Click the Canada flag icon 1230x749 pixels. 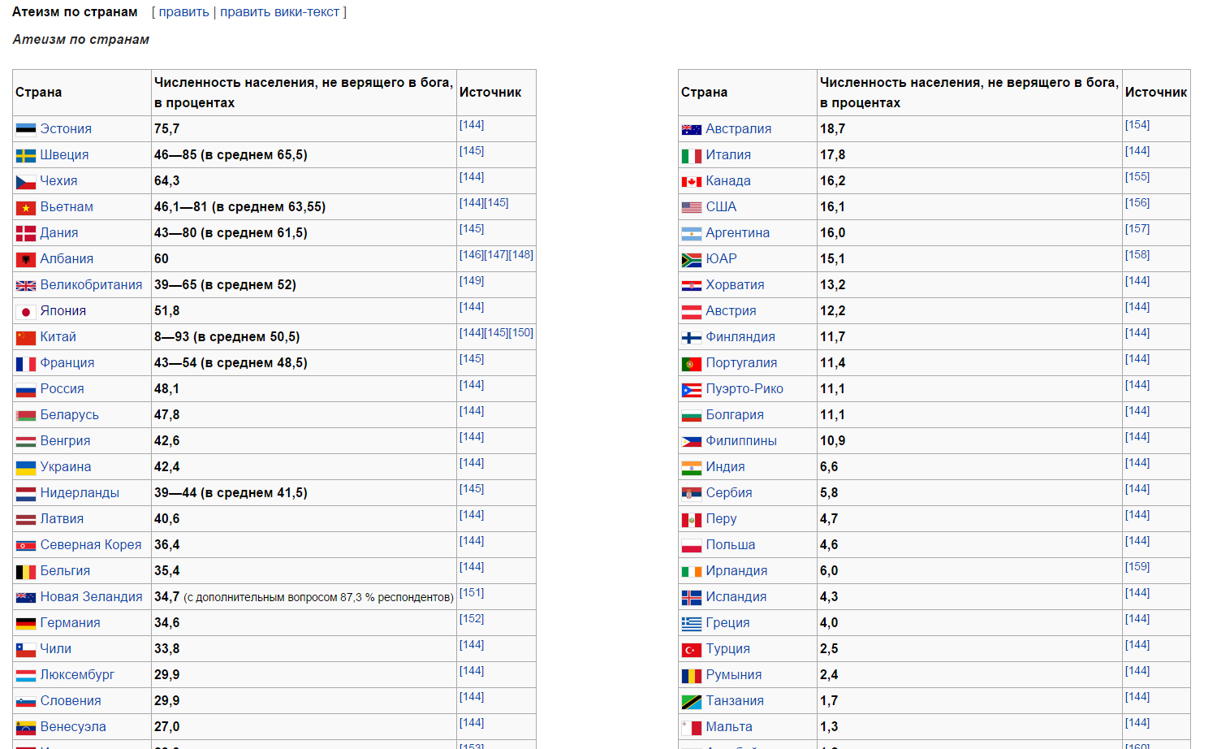pyautogui.click(x=692, y=181)
